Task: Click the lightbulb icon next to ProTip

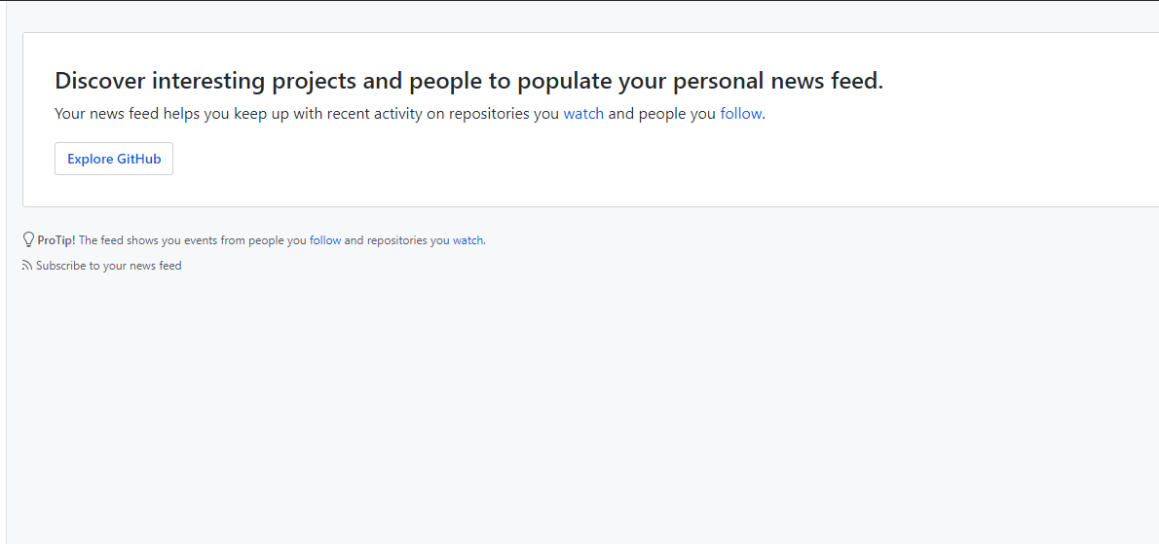Action: [x=29, y=240]
